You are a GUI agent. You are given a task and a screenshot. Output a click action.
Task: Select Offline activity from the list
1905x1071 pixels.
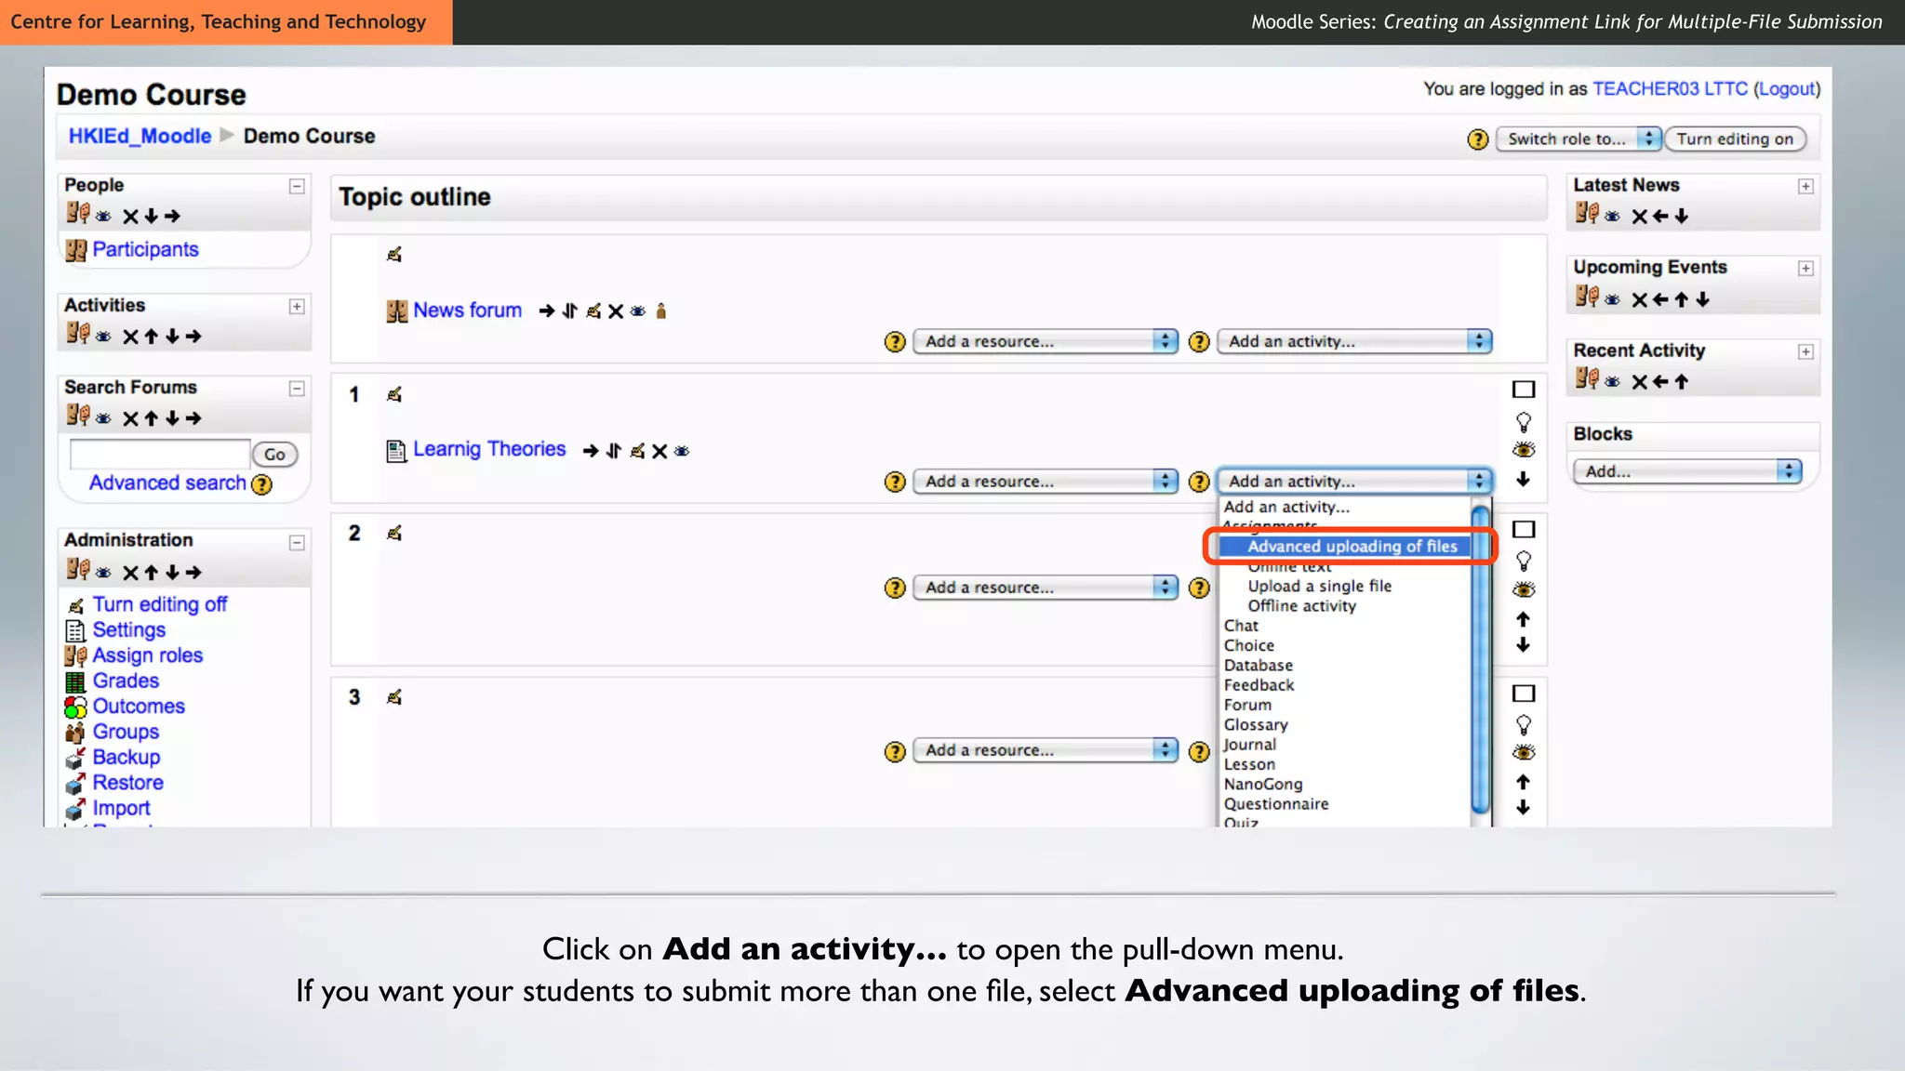click(1301, 606)
